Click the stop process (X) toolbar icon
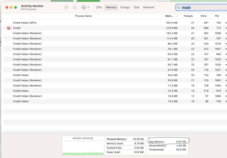The width and height of the screenshot is (227, 158). (66, 7)
